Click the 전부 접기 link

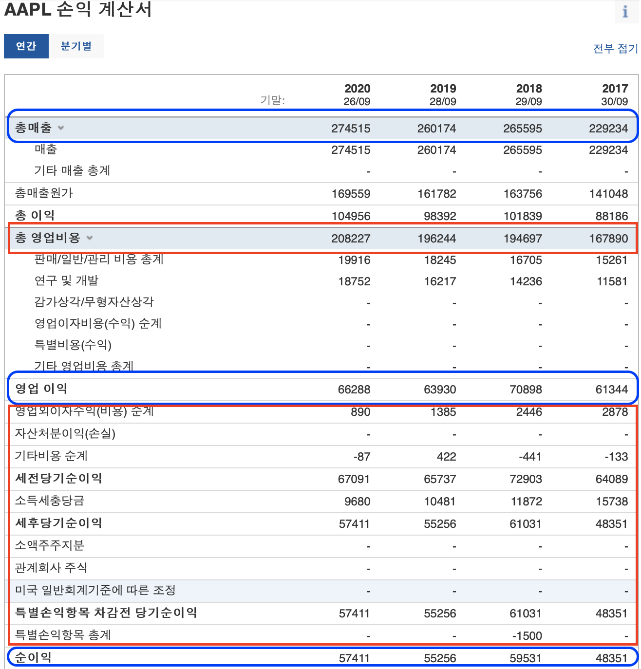615,48
